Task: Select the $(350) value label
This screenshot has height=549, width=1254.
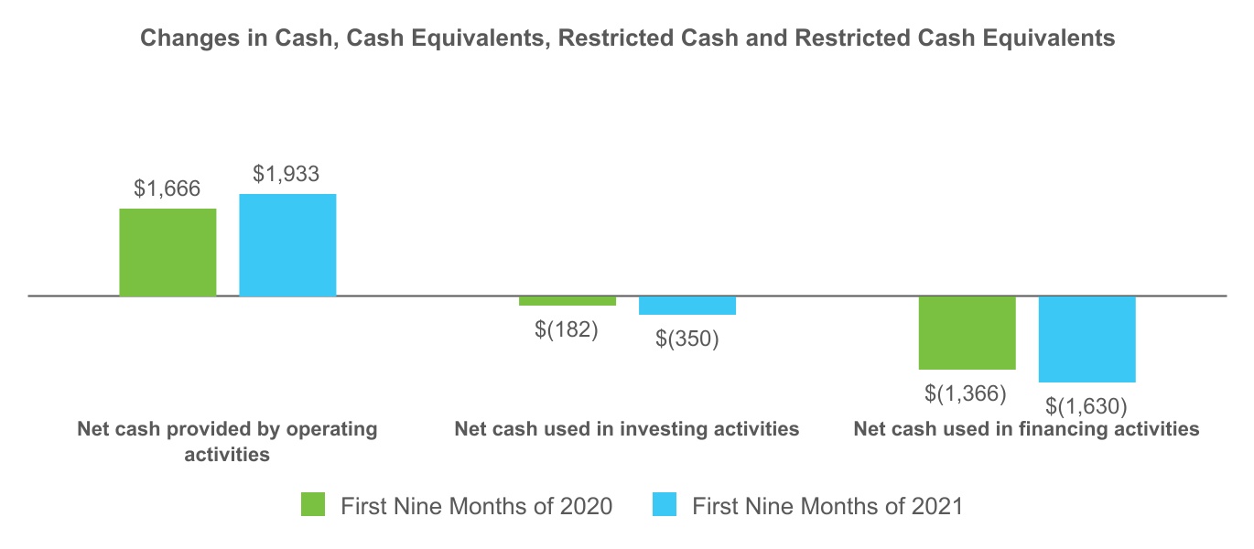Action: 687,339
